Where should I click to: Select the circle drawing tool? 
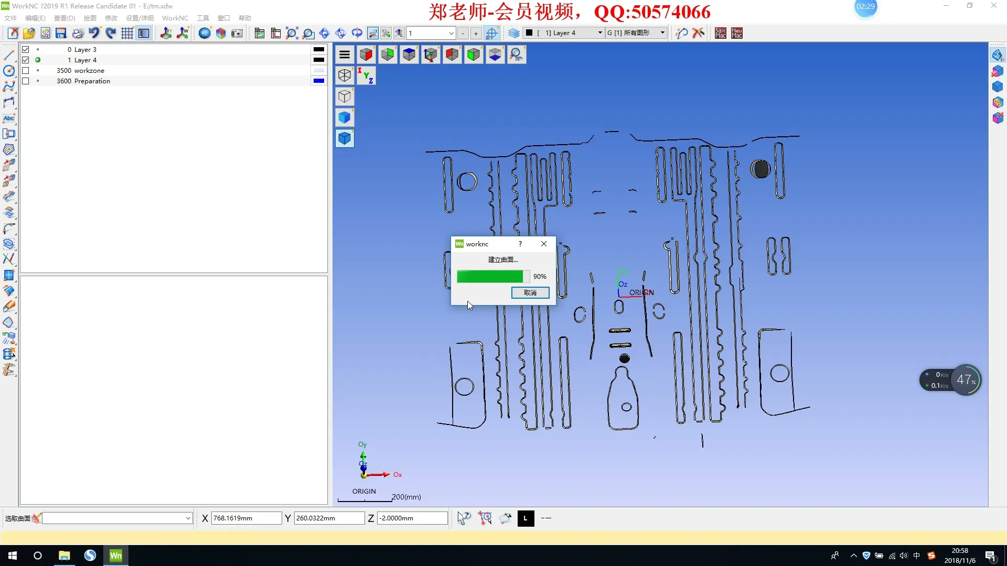9,71
